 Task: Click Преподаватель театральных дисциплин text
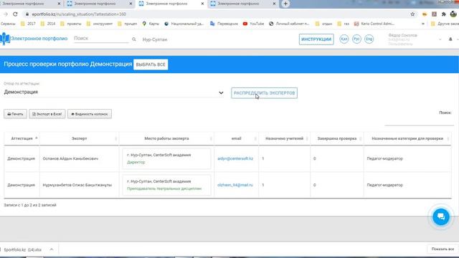(164, 188)
